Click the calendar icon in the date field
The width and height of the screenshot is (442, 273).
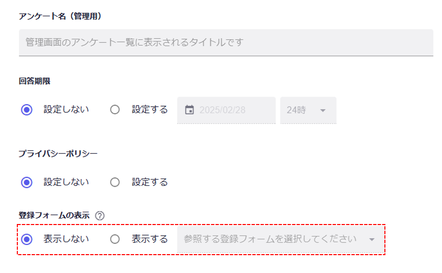click(189, 110)
